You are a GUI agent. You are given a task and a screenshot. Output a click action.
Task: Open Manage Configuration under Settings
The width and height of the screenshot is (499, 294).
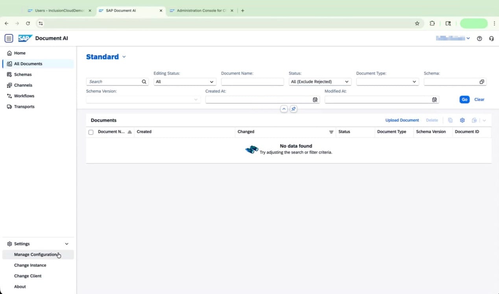38,255
